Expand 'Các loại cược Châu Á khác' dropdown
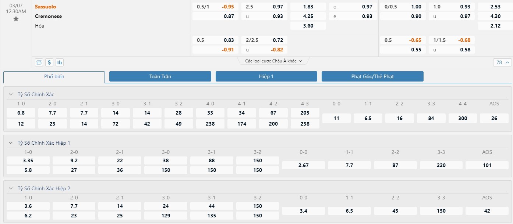The width and height of the screenshot is (513, 224). (x=273, y=61)
